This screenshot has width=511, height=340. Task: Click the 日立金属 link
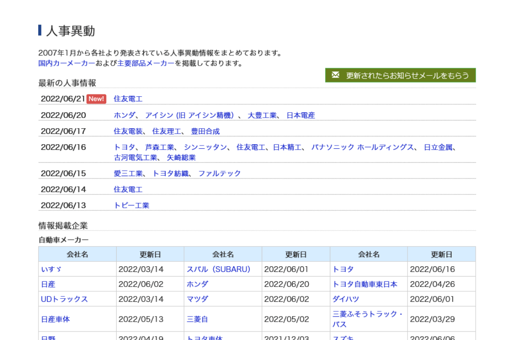tap(438, 147)
